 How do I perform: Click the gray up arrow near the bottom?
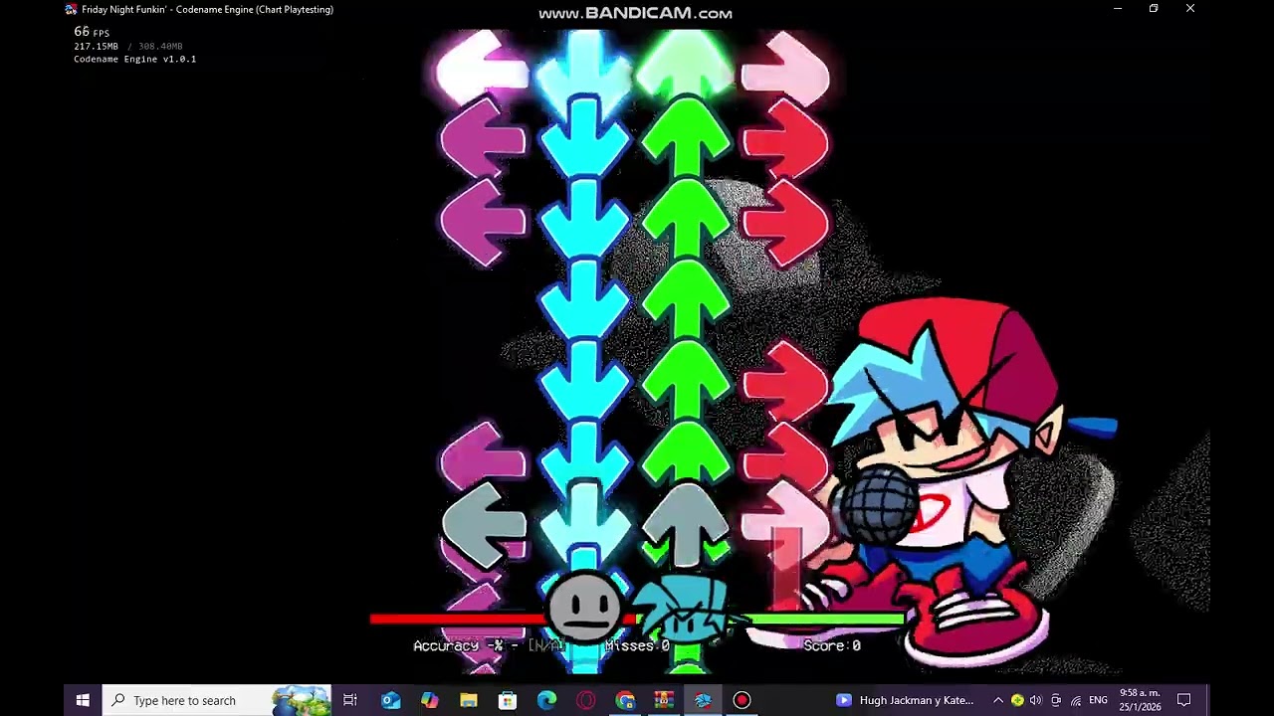pos(686,523)
